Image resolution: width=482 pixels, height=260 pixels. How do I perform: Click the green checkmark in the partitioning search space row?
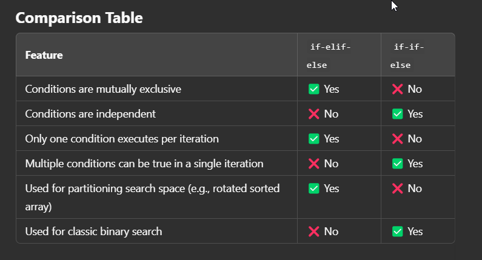coord(314,188)
